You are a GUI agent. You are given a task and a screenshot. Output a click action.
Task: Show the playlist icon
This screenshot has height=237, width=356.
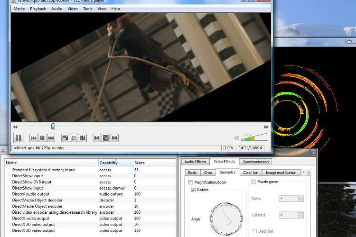tap(74, 138)
